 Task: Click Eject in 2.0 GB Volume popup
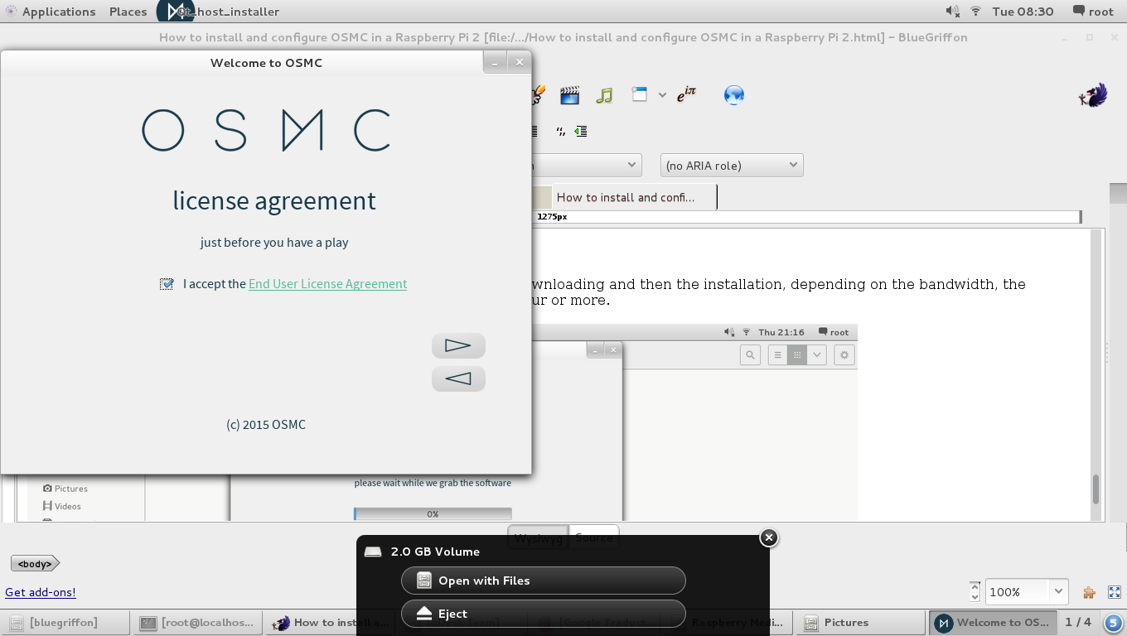544,614
